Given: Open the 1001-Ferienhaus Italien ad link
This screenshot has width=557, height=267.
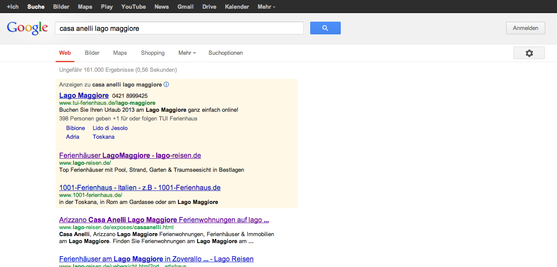Looking at the screenshot, I should click(x=140, y=188).
